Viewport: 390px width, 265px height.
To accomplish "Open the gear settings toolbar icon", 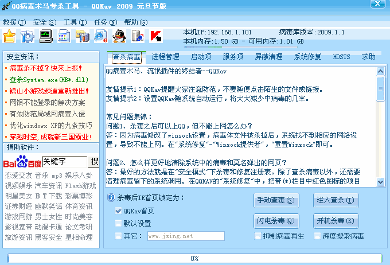I will [x=28, y=36].
